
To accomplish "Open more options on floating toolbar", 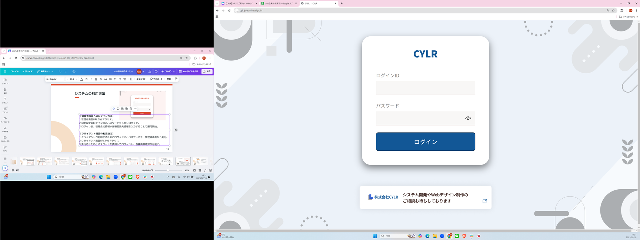I will pos(135,109).
